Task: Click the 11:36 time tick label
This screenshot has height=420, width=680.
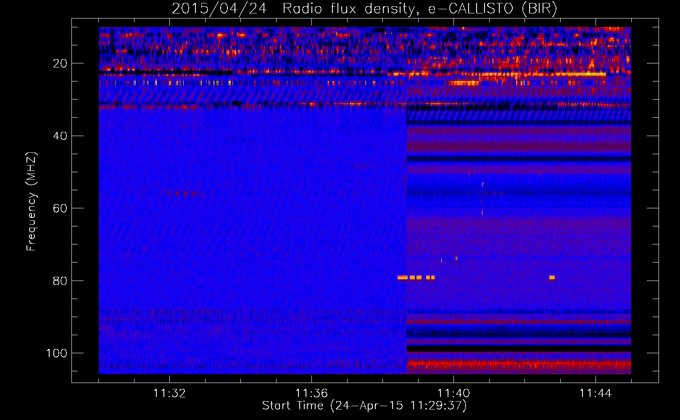Action: tap(311, 394)
